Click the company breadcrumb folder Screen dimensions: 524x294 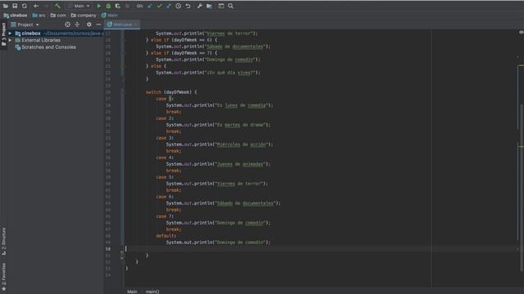(x=84, y=16)
